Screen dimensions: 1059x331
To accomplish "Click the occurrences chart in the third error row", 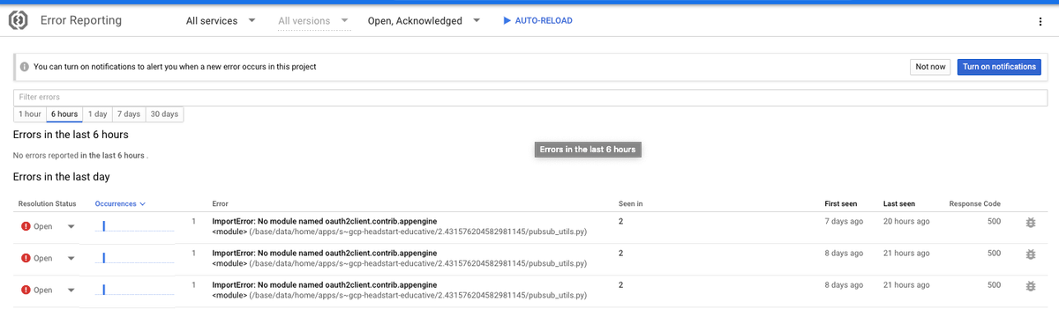I will 134,290.
